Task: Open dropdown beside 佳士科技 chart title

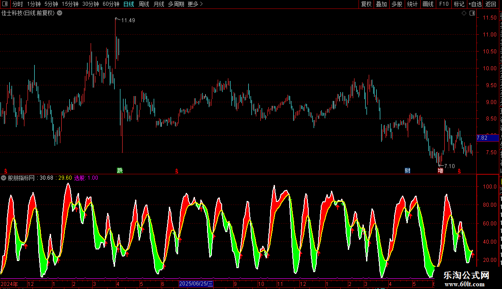Action: 60,13
